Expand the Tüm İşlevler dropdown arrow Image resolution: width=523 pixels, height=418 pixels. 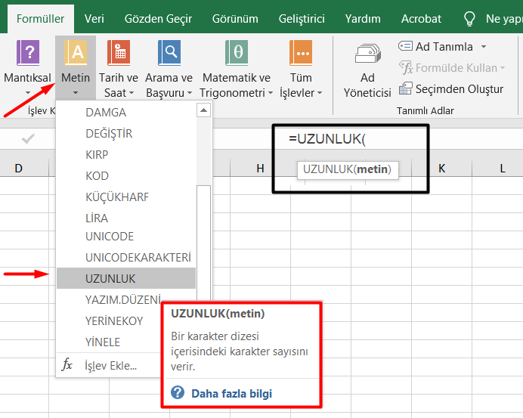point(320,93)
